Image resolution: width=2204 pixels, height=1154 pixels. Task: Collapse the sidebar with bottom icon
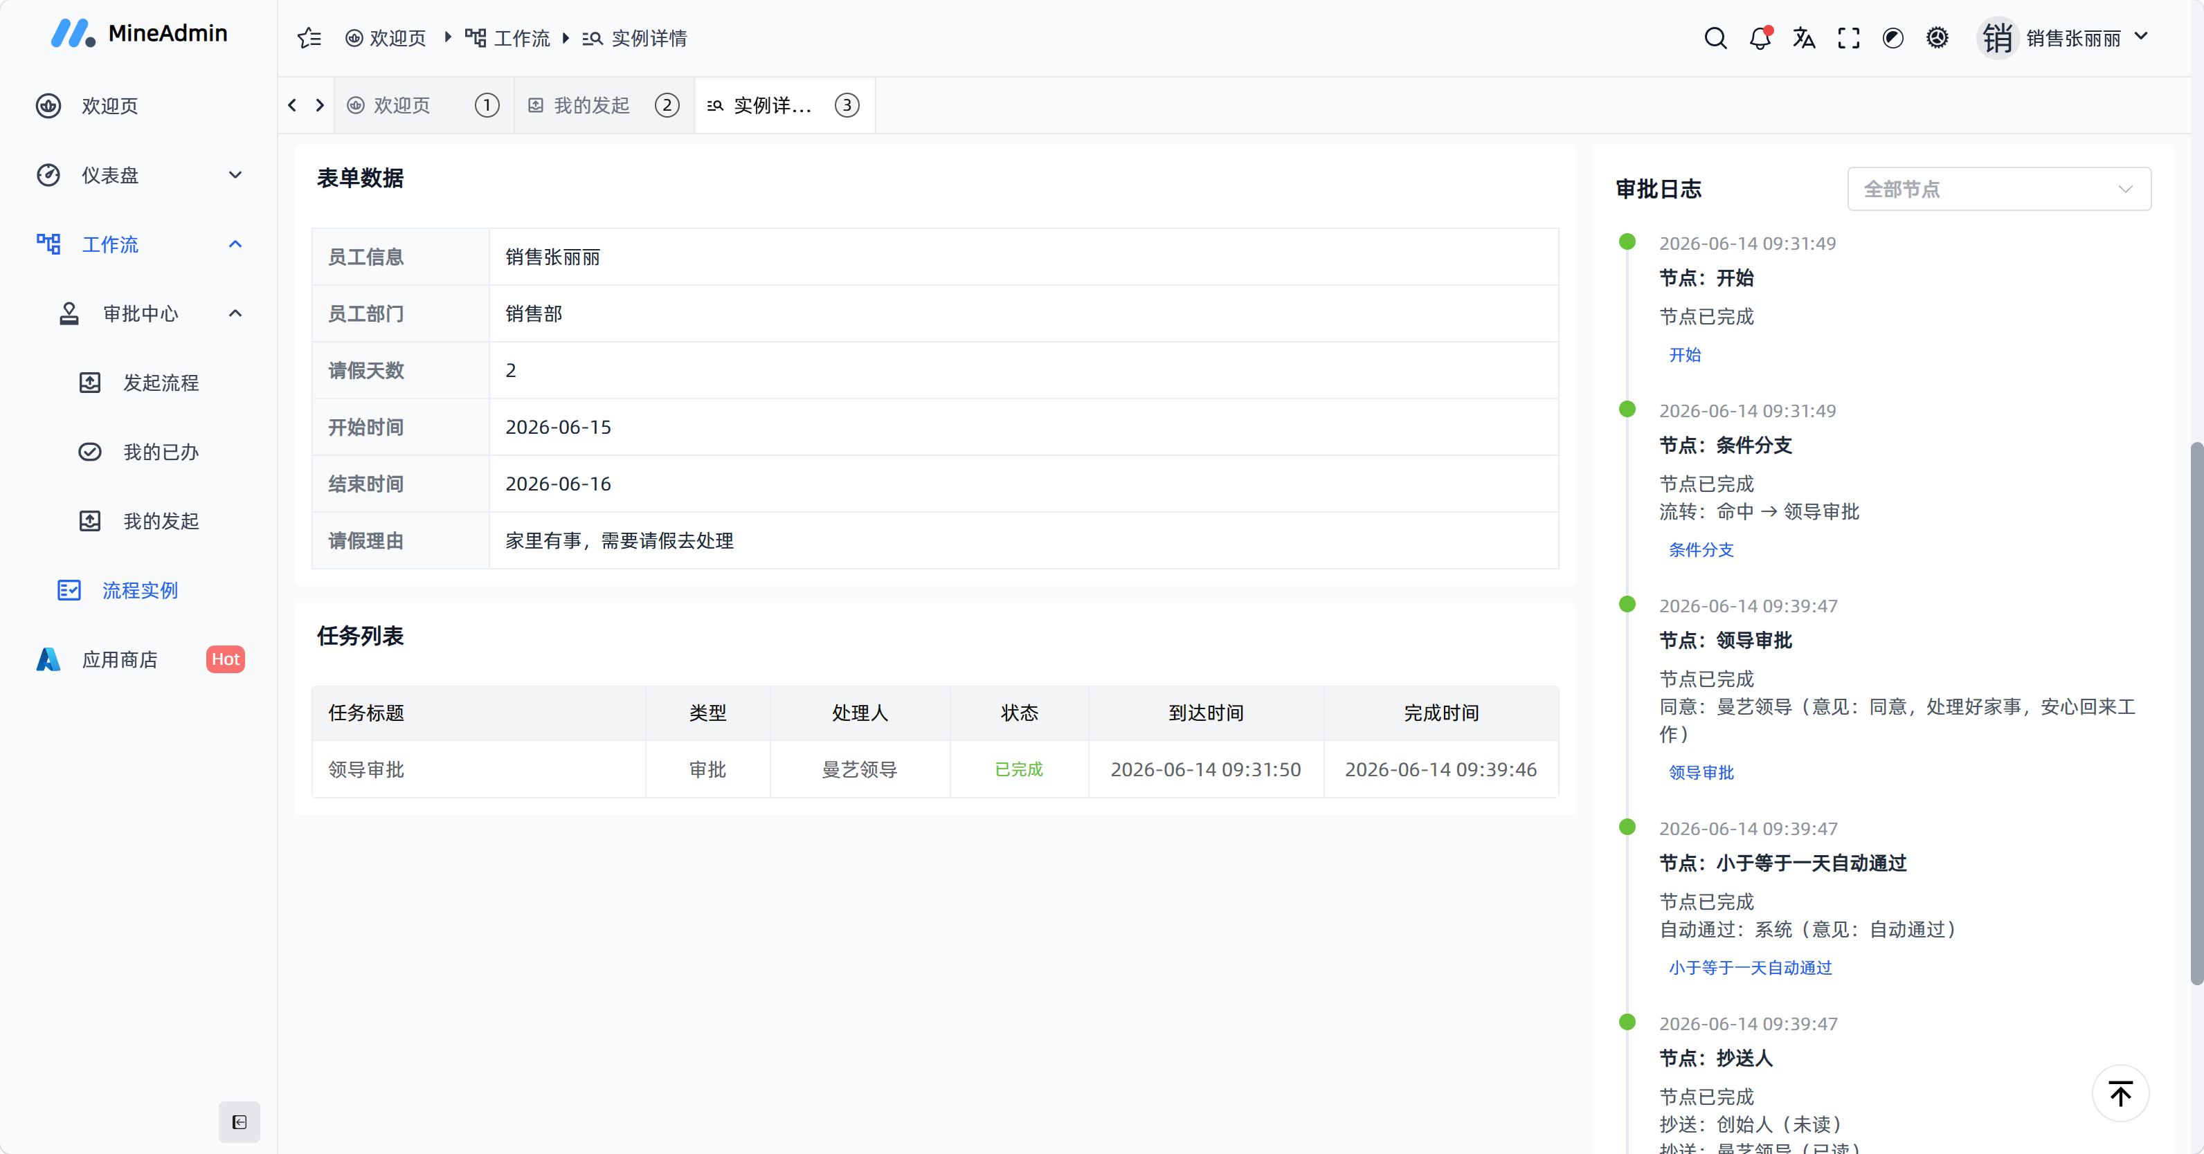239,1121
